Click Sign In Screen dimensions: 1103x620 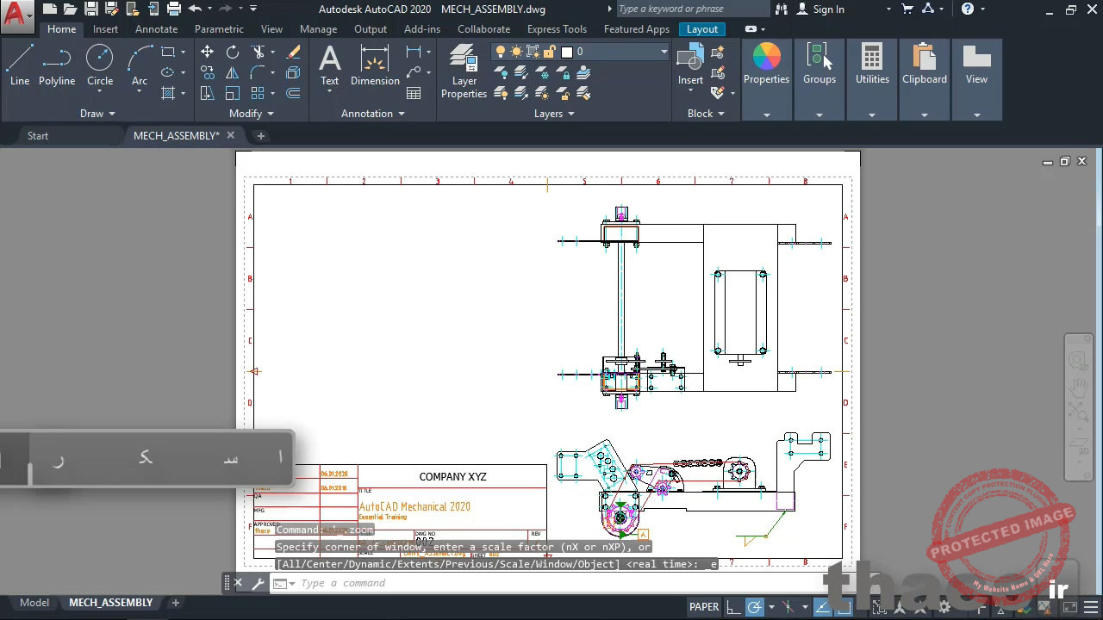(820, 9)
